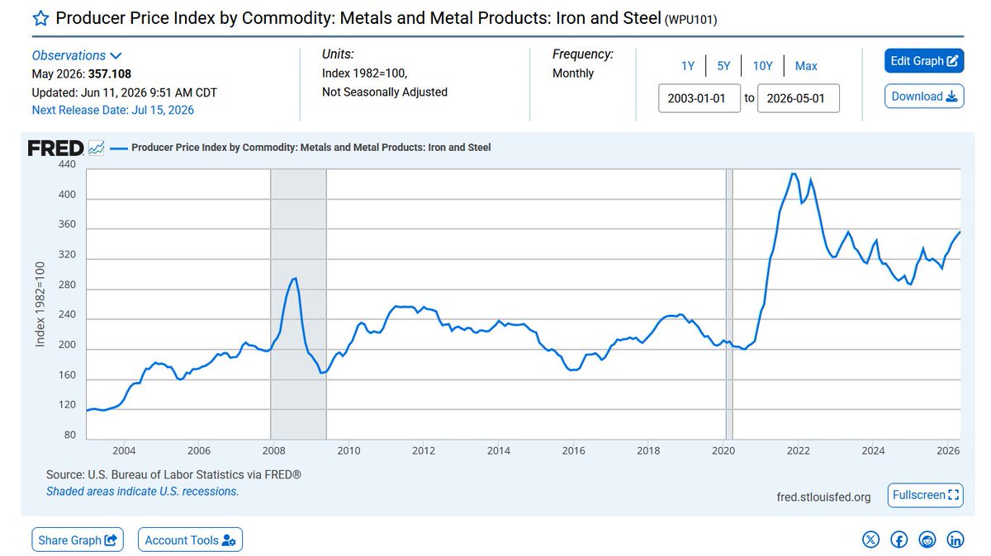Click the May 2026 value 357.108
The image size is (991, 556).
coord(110,73)
